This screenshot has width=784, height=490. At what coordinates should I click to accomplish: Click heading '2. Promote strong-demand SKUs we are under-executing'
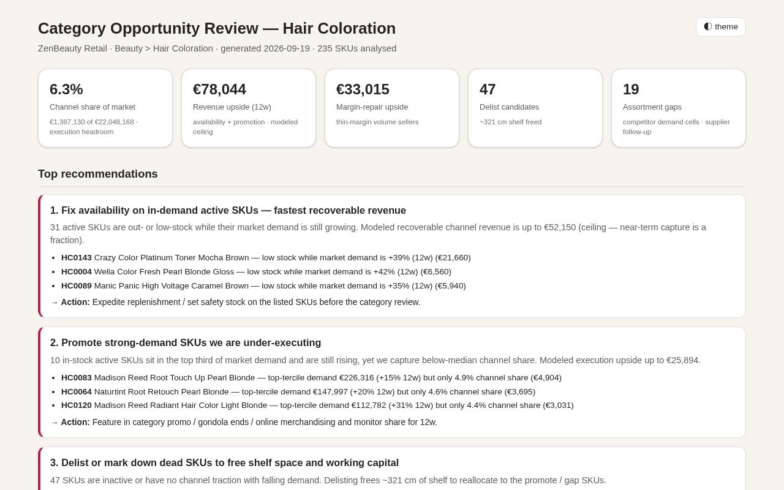point(186,343)
